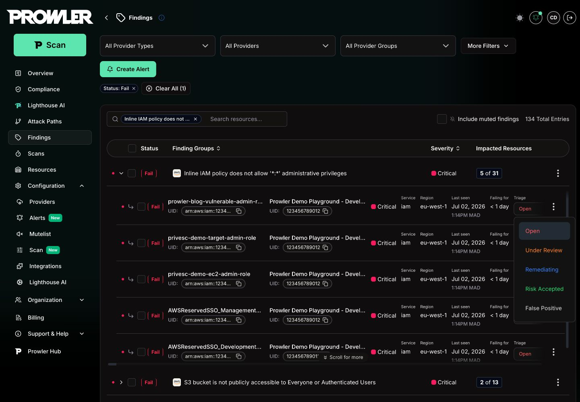This screenshot has height=402, width=580.
Task: Sort by Severity column
Action: coord(445,148)
